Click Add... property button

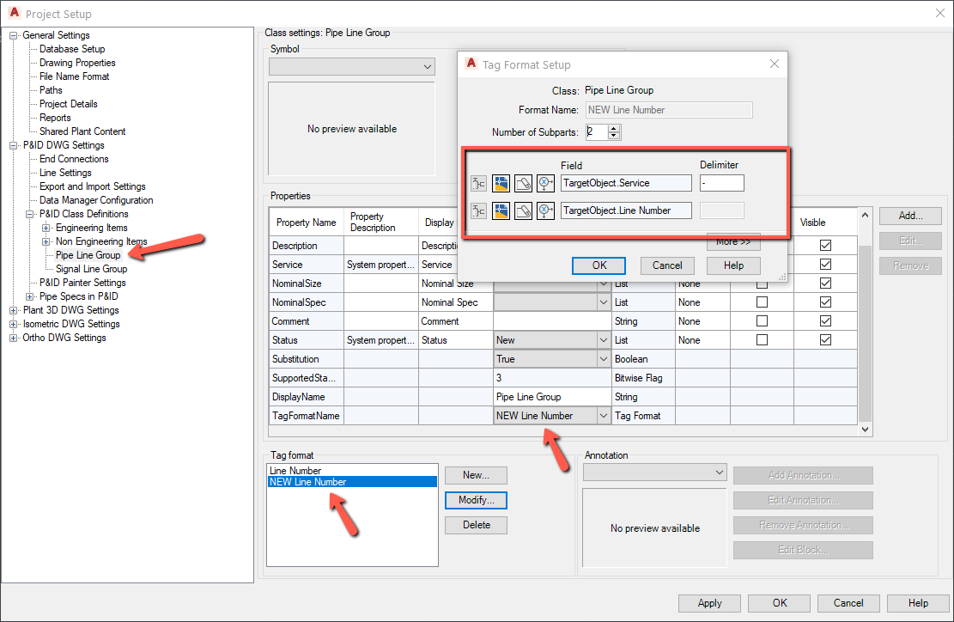tap(910, 216)
